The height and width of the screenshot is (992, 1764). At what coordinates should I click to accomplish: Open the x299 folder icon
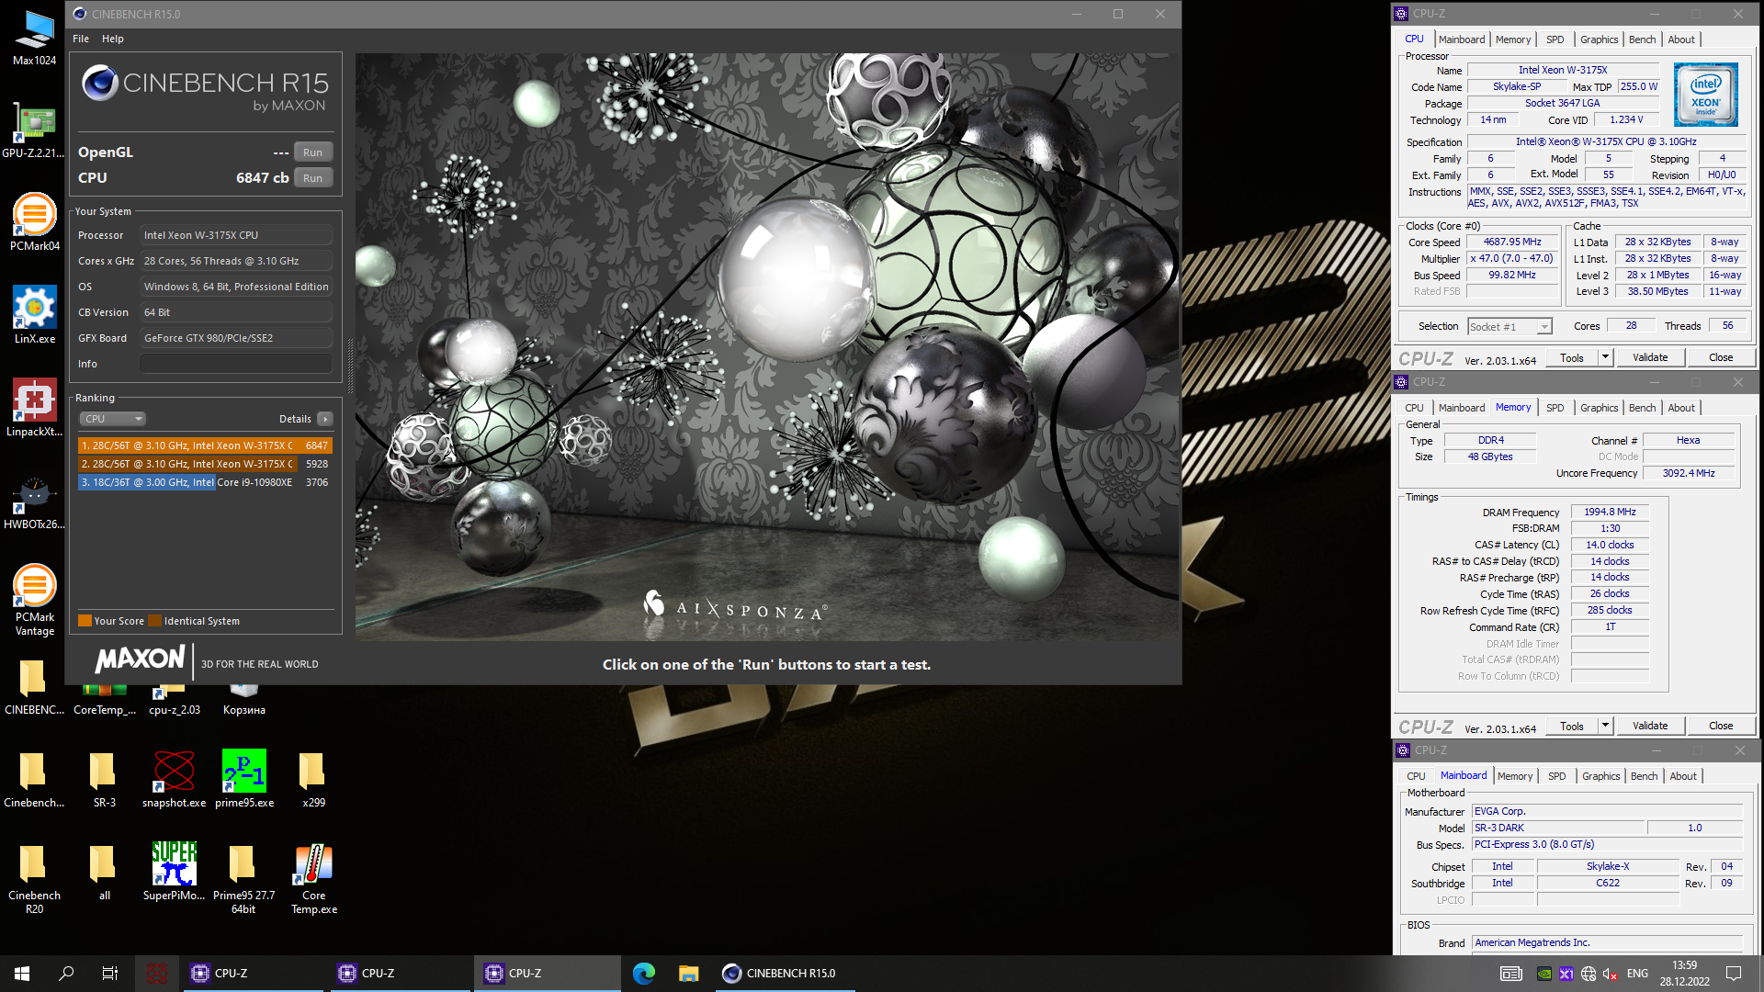point(313,779)
